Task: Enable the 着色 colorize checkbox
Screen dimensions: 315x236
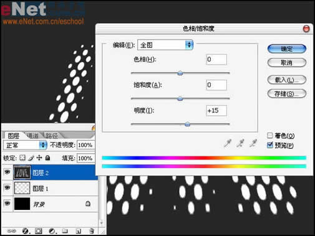Action: pyautogui.click(x=269, y=135)
